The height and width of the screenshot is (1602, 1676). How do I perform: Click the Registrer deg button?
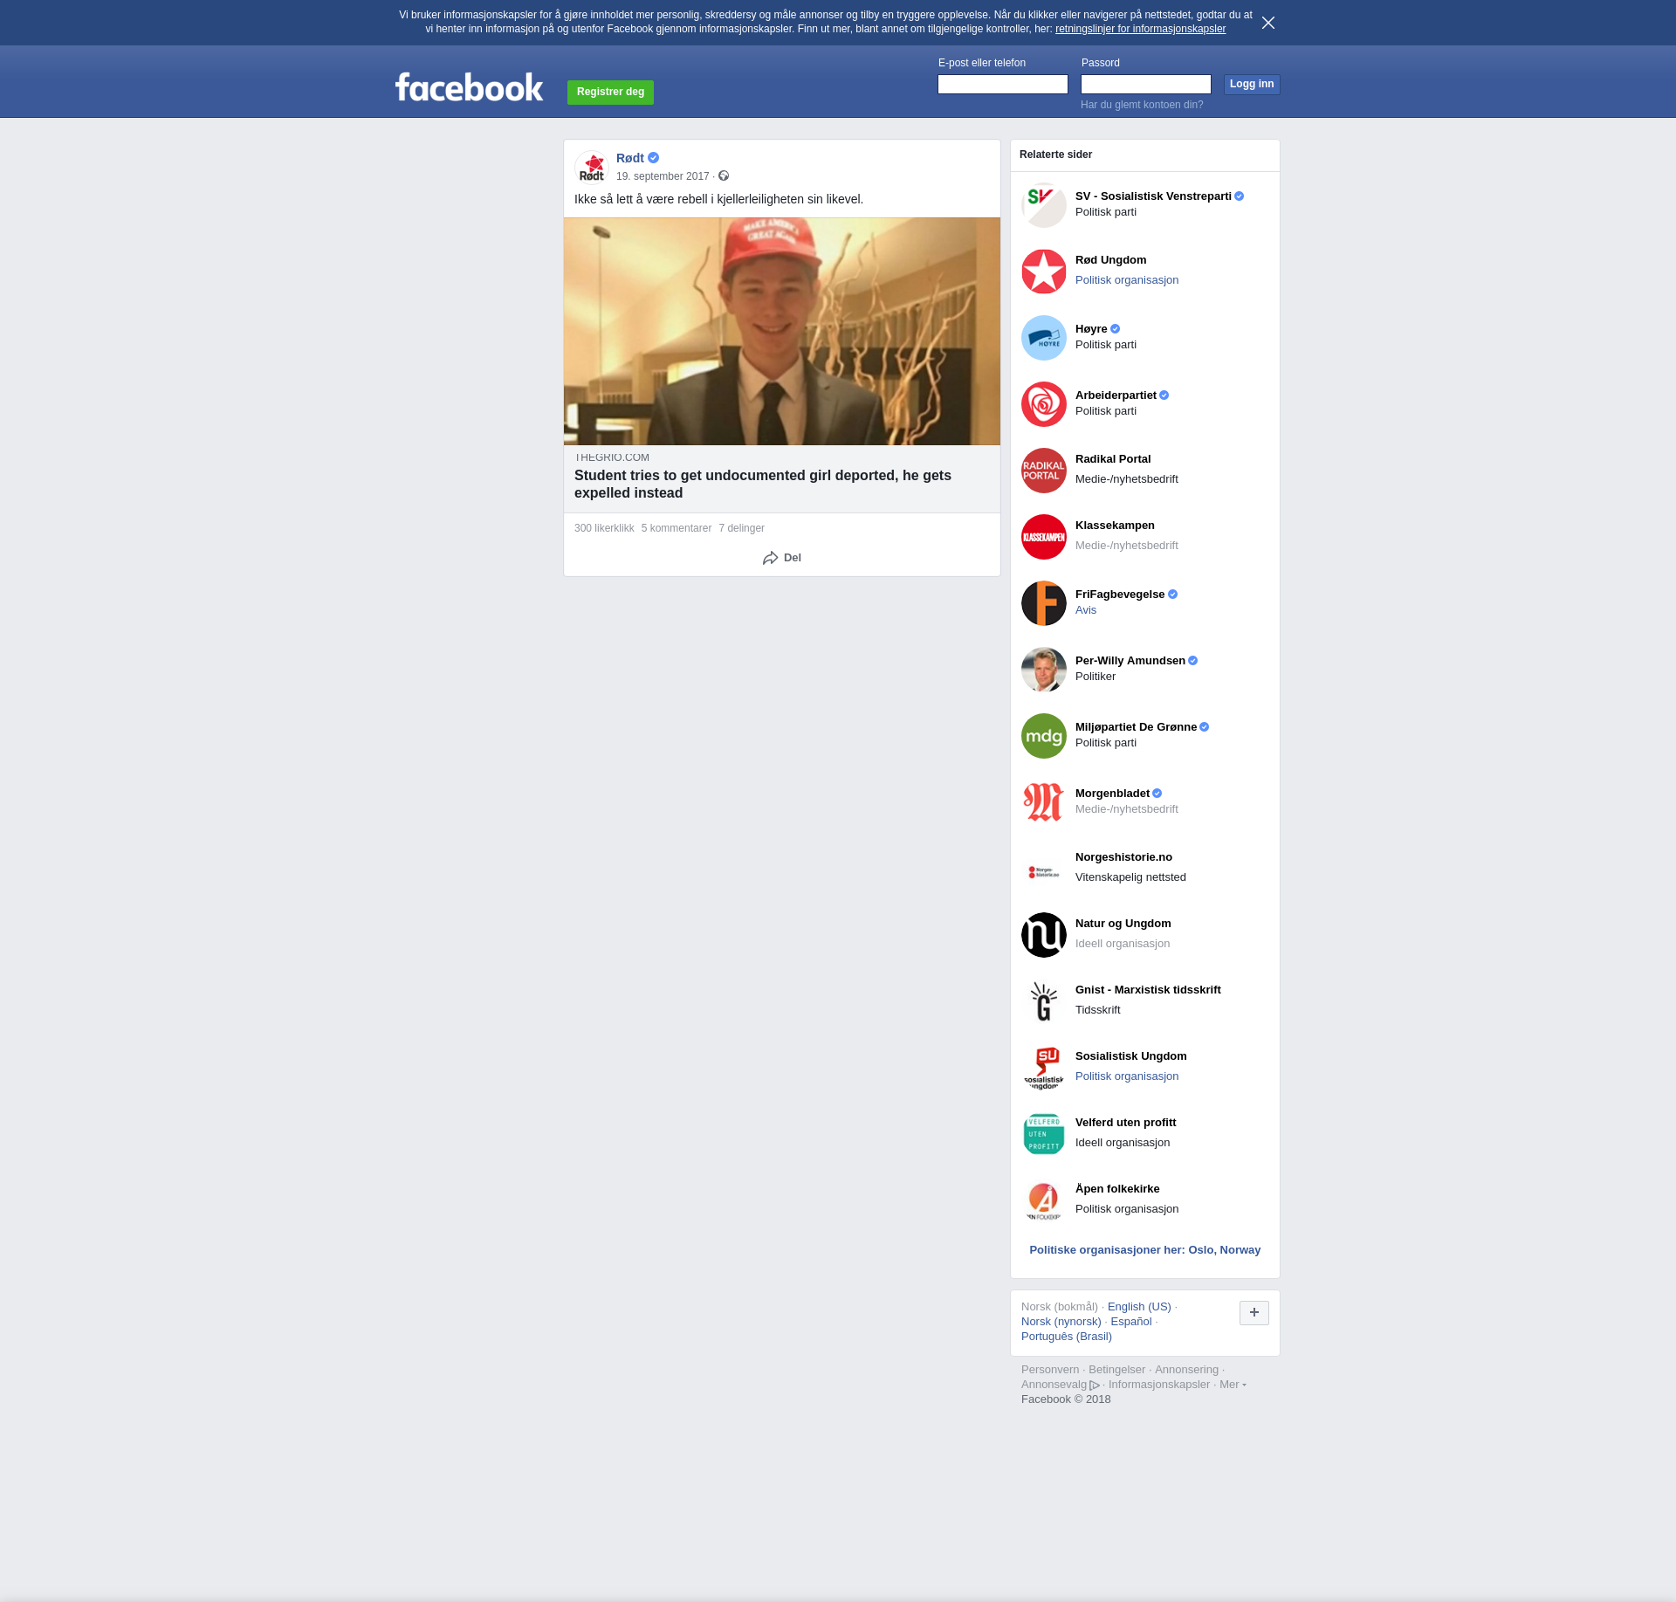tap(610, 92)
